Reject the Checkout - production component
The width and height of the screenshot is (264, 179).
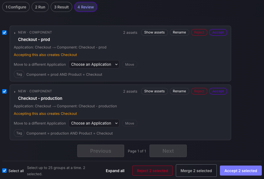pyautogui.click(x=199, y=91)
